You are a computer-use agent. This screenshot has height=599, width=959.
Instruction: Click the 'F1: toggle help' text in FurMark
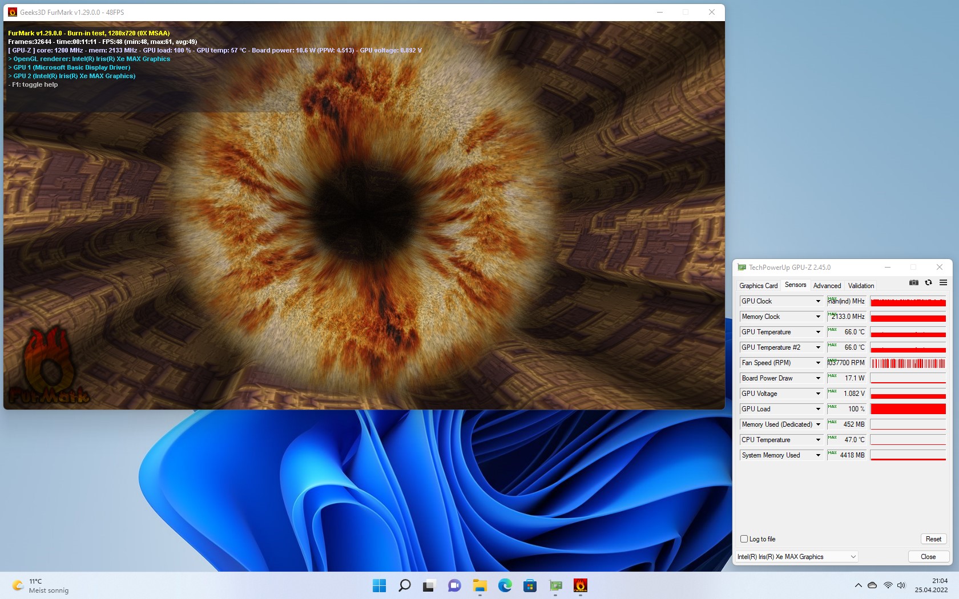point(35,84)
